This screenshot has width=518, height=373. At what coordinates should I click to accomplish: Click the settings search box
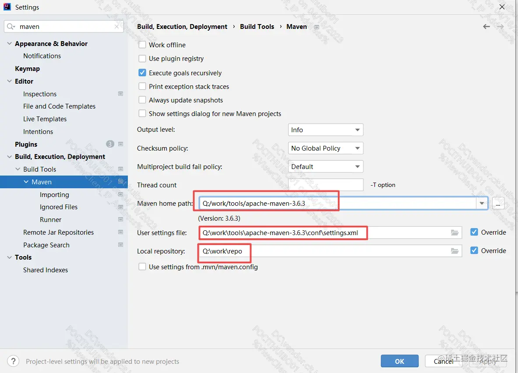pyautogui.click(x=64, y=26)
